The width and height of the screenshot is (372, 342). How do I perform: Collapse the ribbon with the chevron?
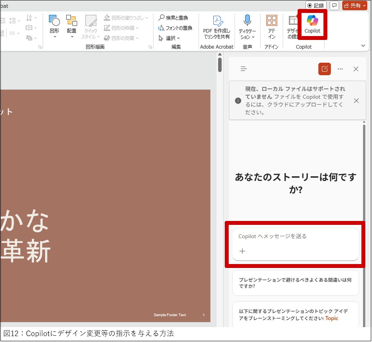click(x=363, y=46)
